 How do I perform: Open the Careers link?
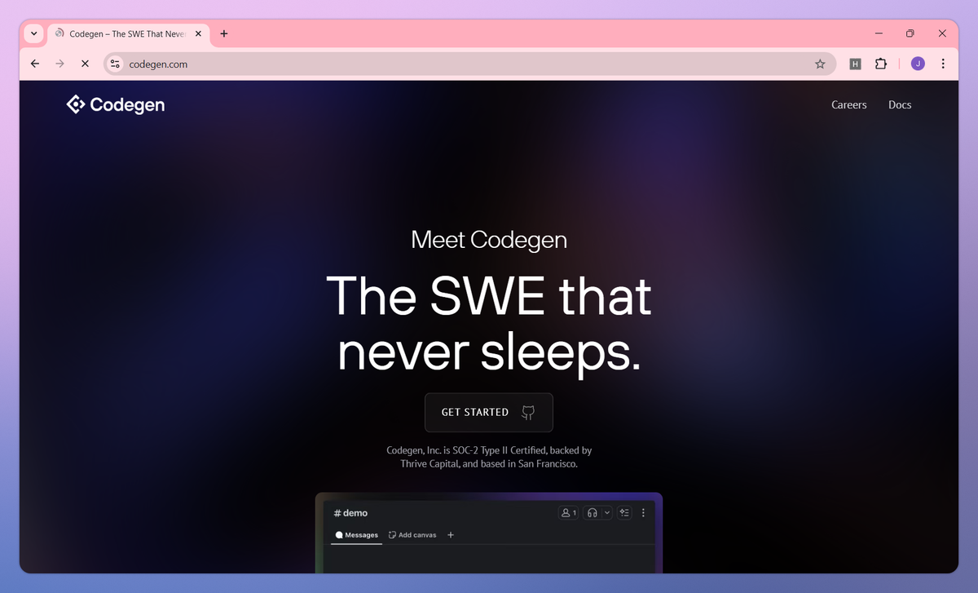click(x=848, y=105)
